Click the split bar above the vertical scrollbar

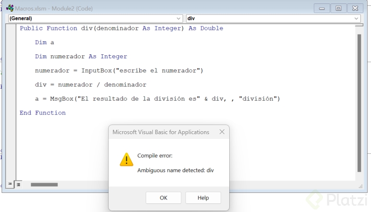tap(359, 25)
